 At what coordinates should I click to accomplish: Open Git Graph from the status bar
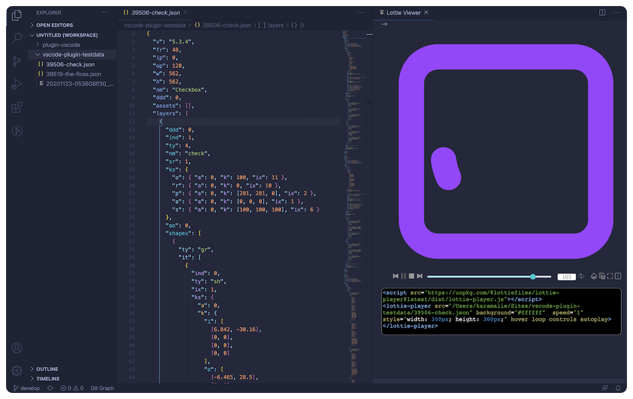(x=102, y=388)
